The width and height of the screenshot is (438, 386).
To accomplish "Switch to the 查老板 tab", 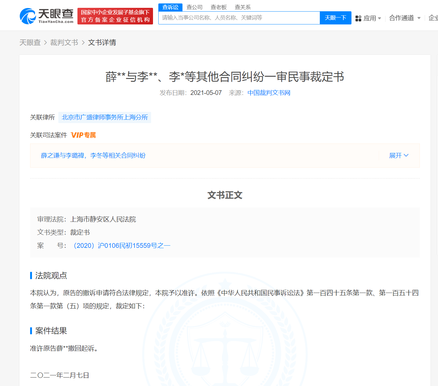I will [x=219, y=7].
